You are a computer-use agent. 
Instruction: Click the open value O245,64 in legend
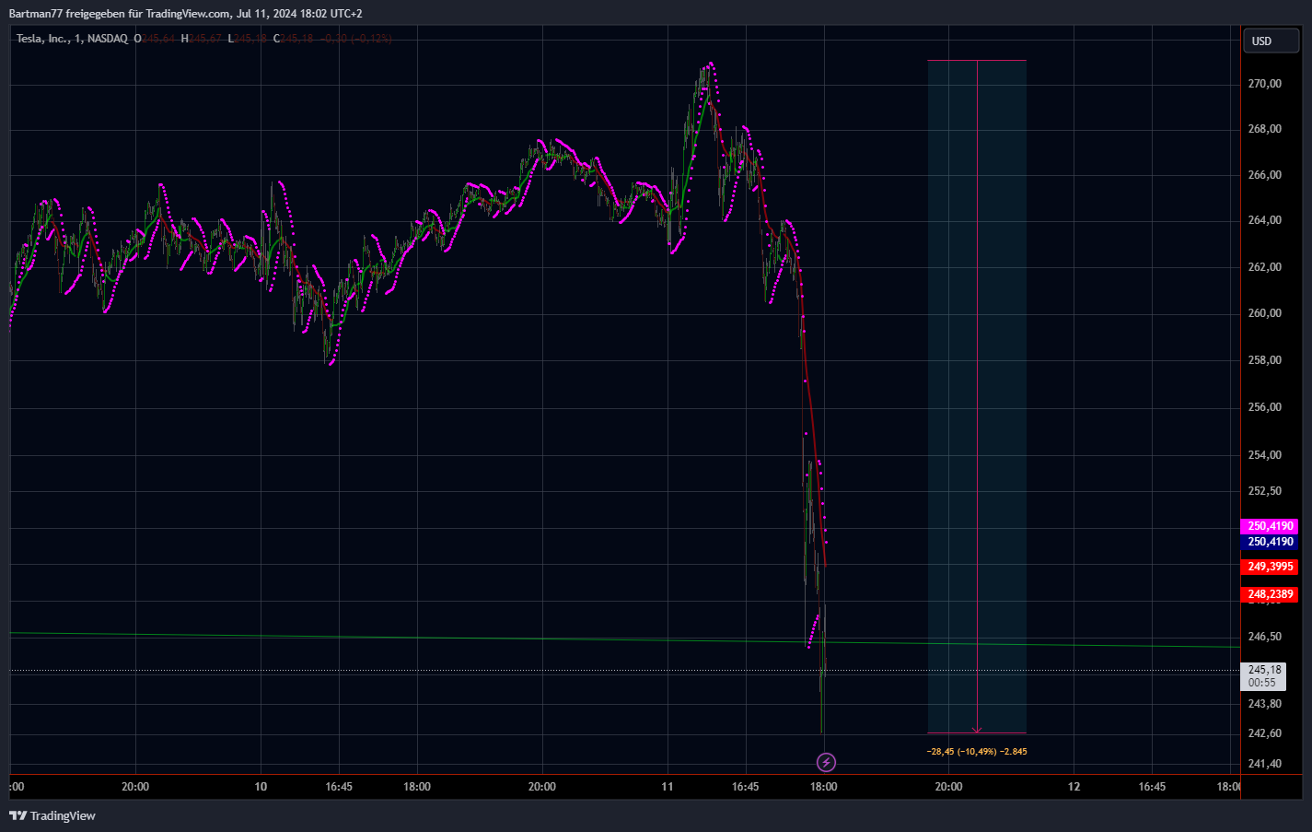point(155,39)
